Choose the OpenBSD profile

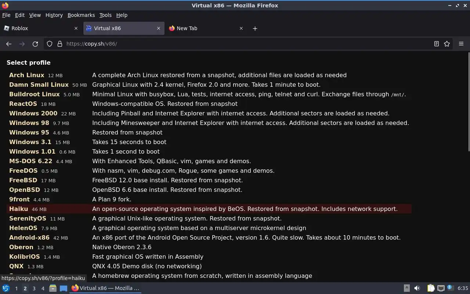(25, 190)
